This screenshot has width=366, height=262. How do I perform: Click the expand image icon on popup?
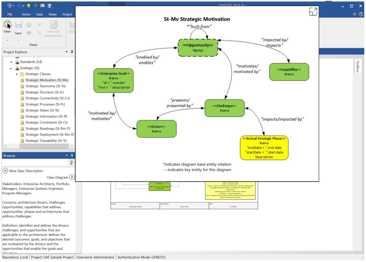[313, 12]
